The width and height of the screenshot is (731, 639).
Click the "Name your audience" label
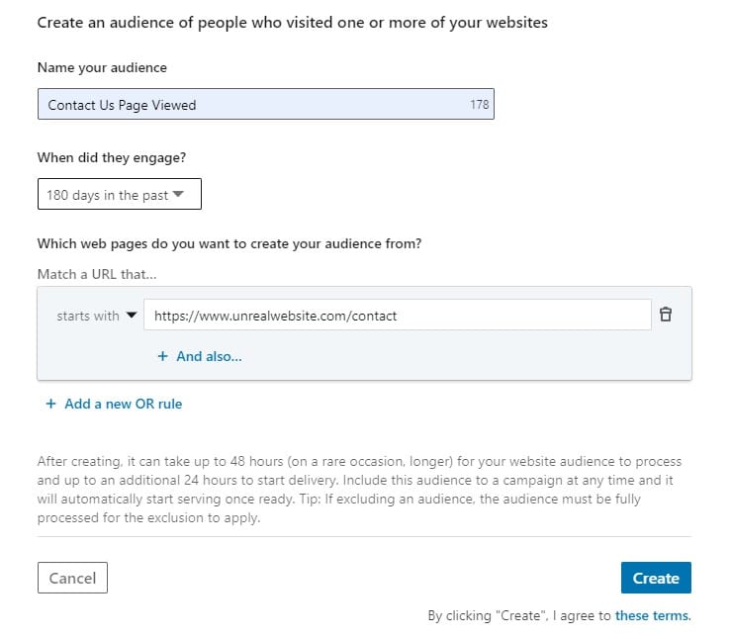coord(102,67)
